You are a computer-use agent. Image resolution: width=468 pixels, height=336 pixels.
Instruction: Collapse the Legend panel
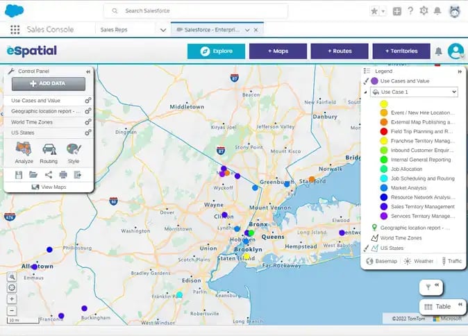pos(460,72)
